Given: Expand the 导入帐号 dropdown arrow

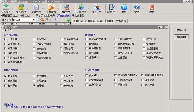Looking at the screenshot, I should point(13,9).
